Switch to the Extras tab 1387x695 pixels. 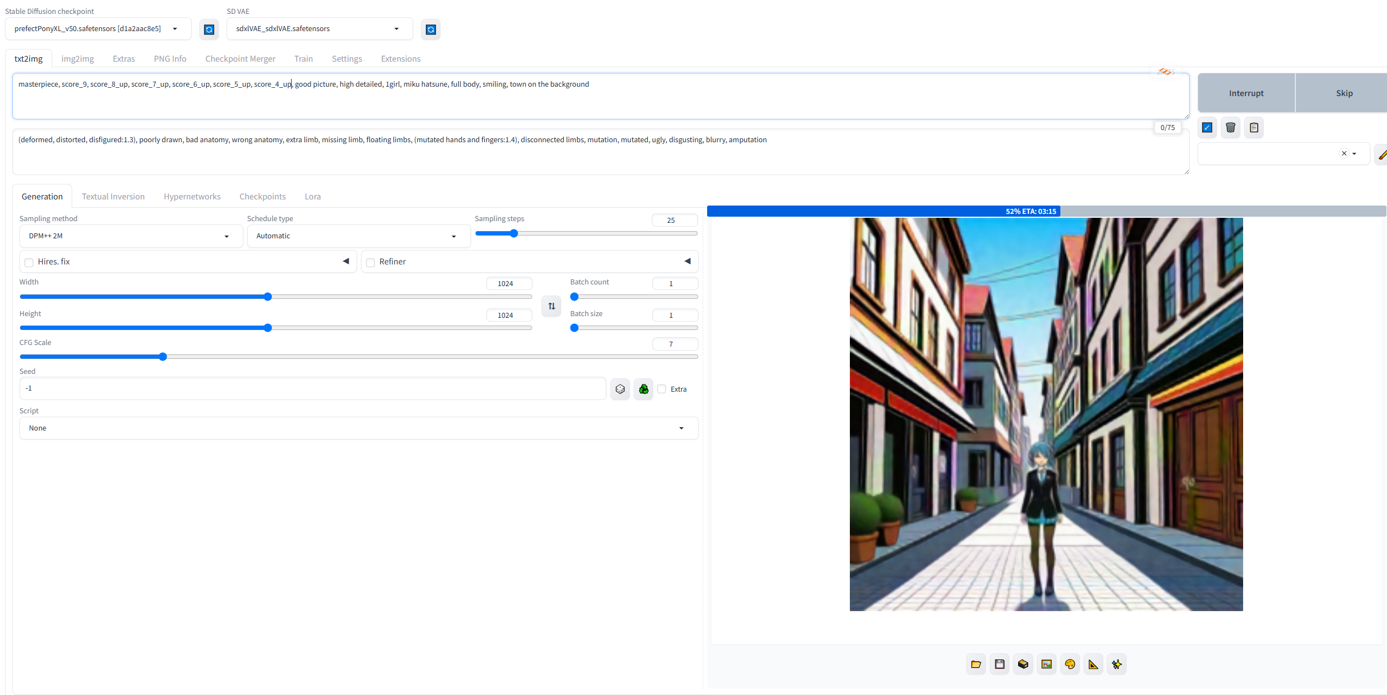[x=124, y=59]
